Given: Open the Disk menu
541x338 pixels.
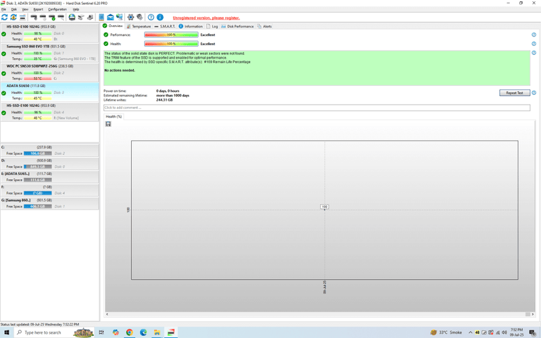Looking at the screenshot, I should click(x=14, y=9).
